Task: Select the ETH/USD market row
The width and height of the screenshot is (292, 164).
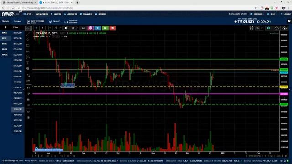Action: [18, 71]
